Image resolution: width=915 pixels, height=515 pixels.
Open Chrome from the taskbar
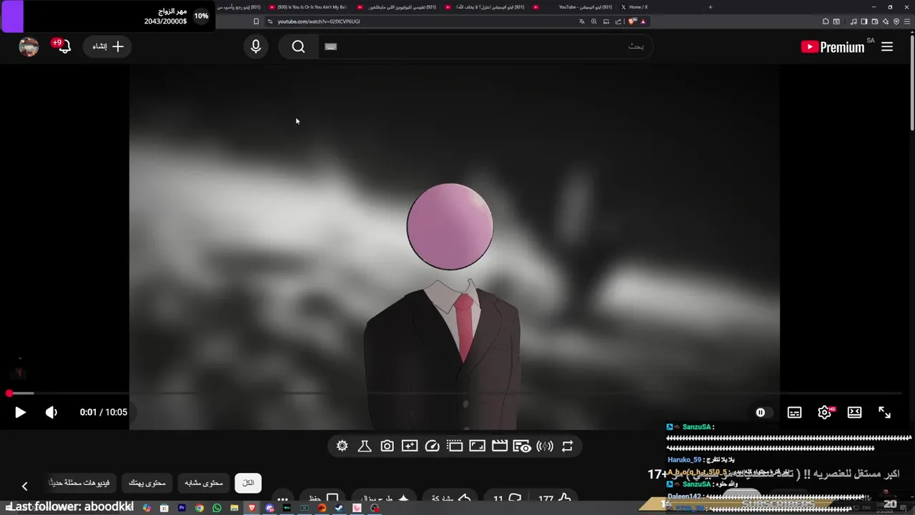pyautogui.click(x=199, y=508)
